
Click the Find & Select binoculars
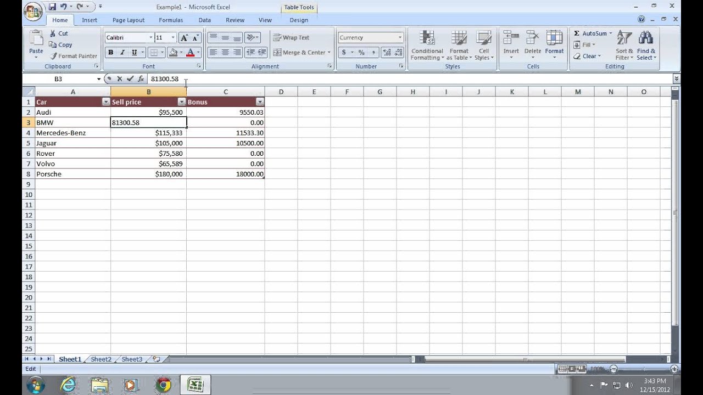click(646, 38)
